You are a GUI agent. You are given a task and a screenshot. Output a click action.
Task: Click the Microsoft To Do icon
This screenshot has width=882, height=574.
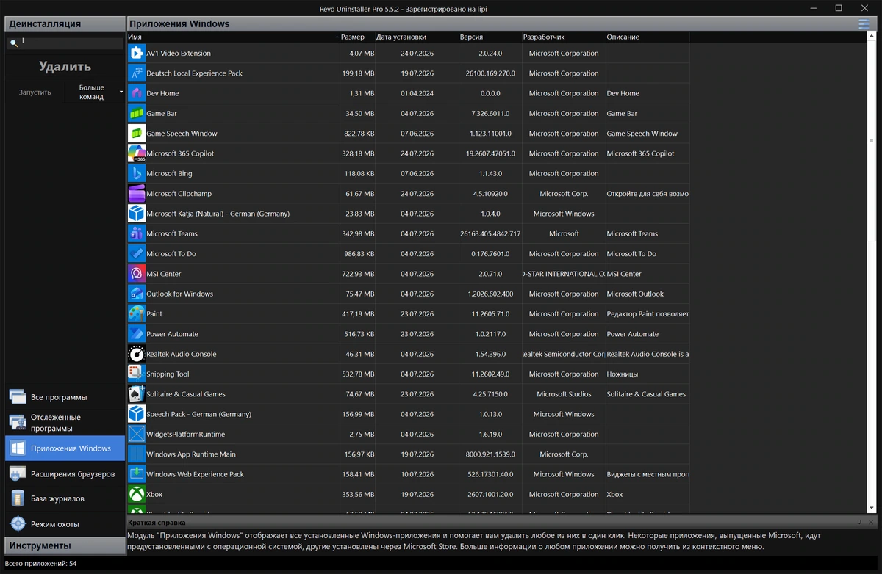click(137, 254)
